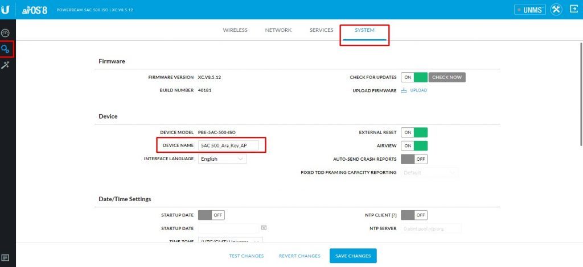The height and width of the screenshot is (267, 583).
Task: Switch to the Network tab
Action: click(278, 30)
